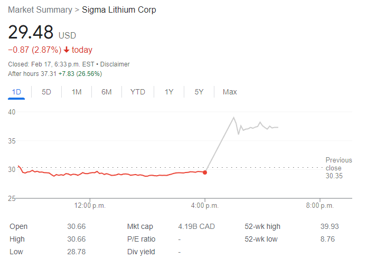Screen dimensions: 367x259
Task: View the 5Y price history tab
Action: pyautogui.click(x=199, y=92)
